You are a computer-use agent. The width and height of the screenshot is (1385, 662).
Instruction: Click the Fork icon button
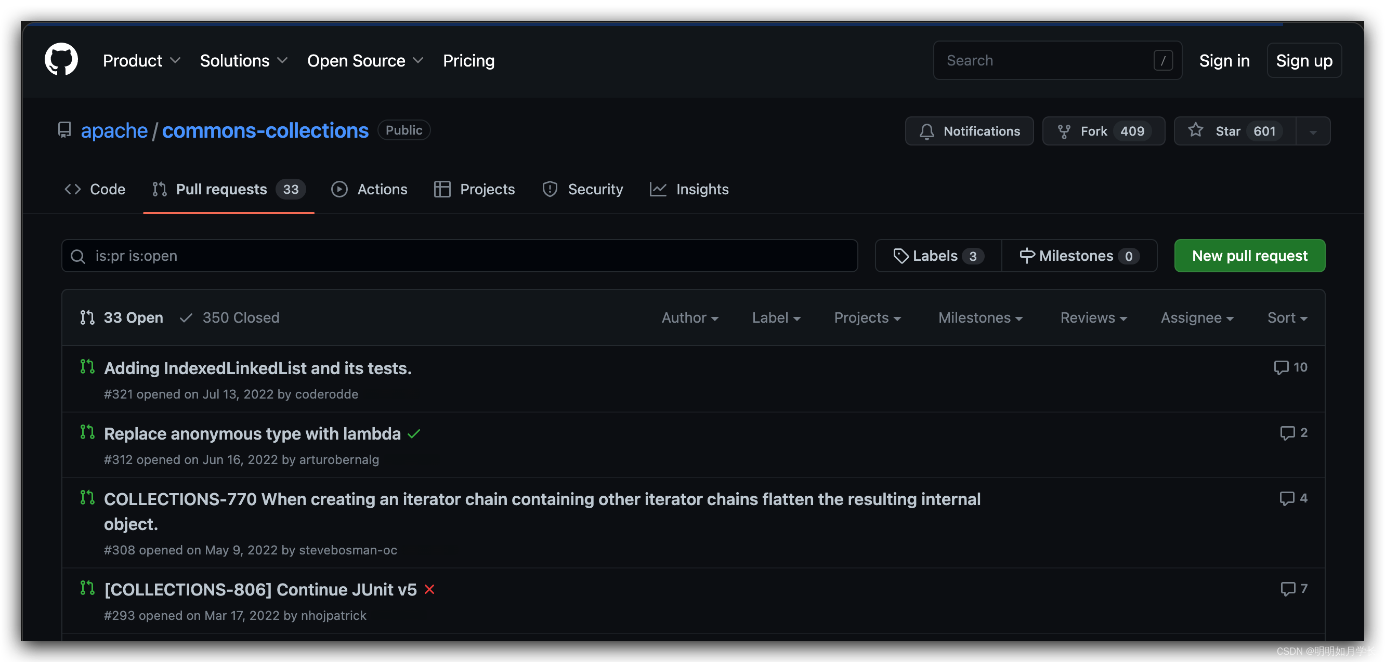(x=1064, y=131)
